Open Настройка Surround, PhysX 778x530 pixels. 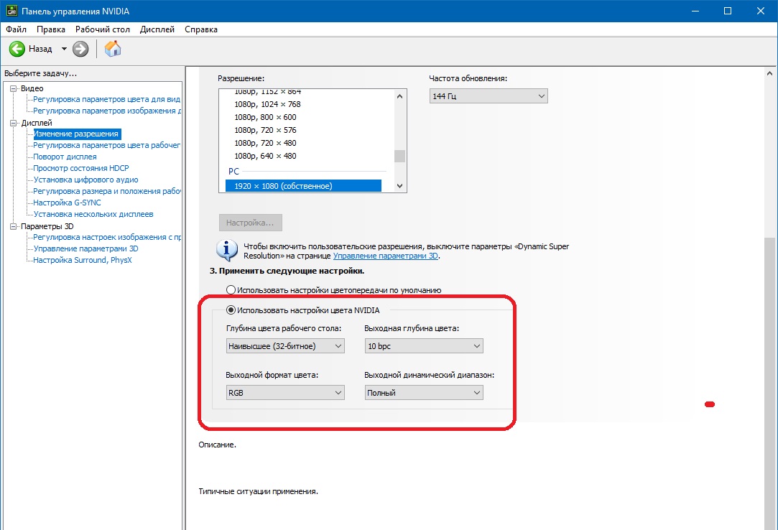83,260
